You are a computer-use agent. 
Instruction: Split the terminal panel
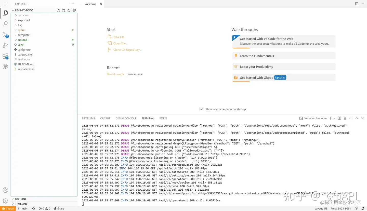coord(339,118)
